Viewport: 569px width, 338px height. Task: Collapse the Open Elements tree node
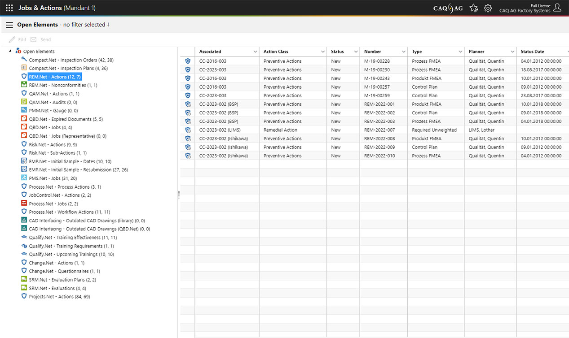coord(10,51)
